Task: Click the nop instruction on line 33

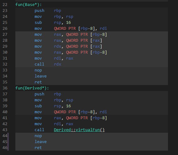Action: pyautogui.click(x=38, y=70)
